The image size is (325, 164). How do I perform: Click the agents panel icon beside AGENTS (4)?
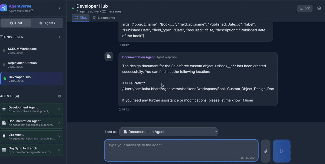click(x=60, y=96)
